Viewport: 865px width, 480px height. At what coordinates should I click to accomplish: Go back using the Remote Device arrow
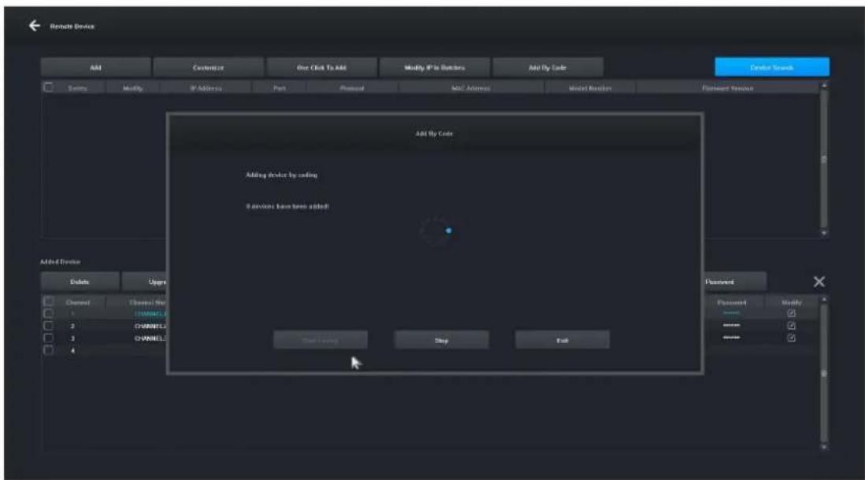tap(35, 26)
